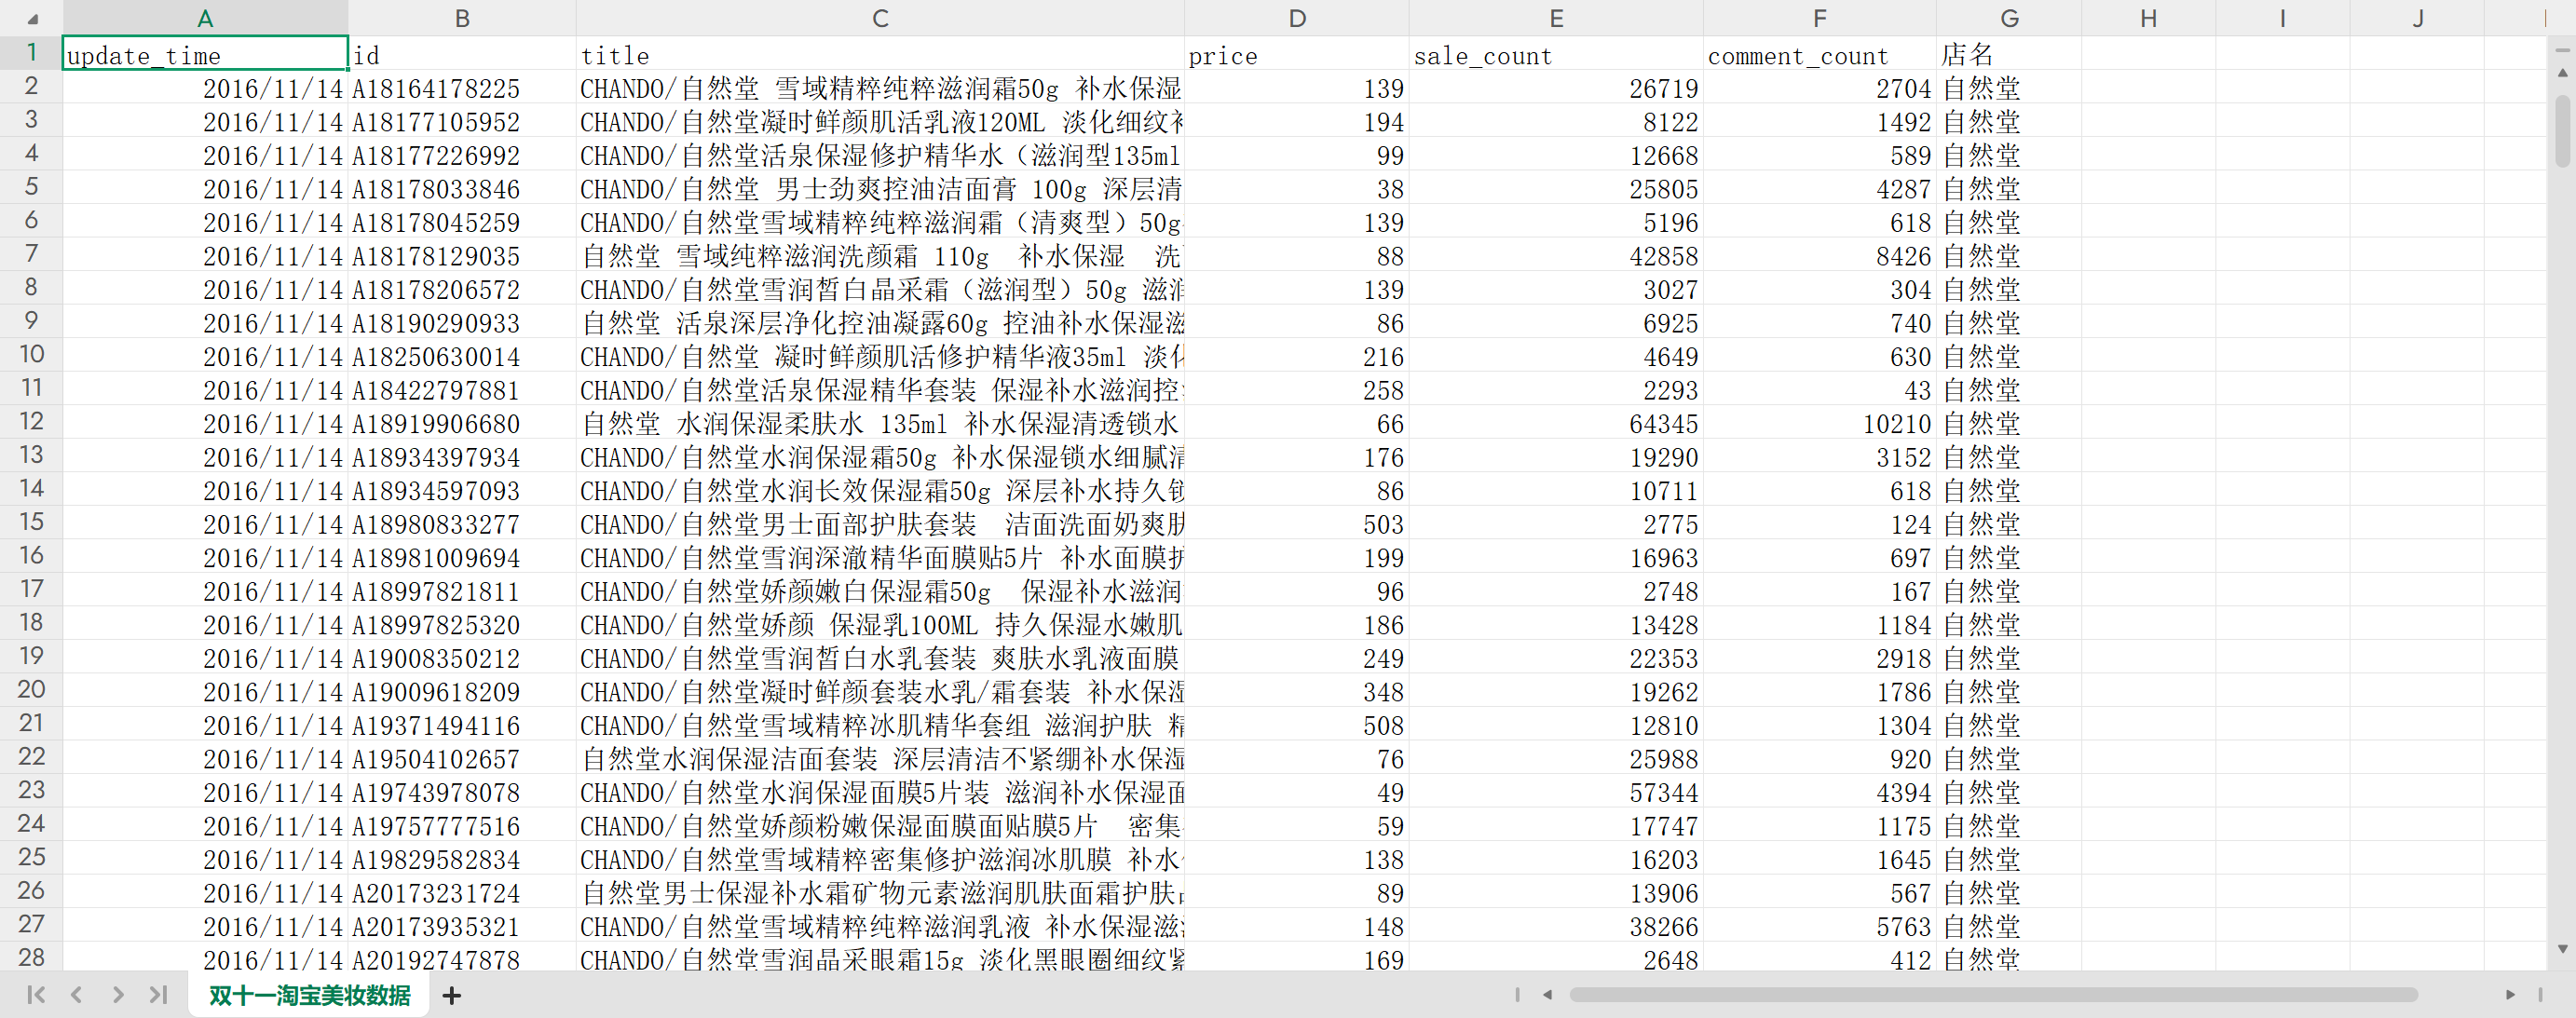
Task: Select comment_count cell 10210
Action: pos(1820,423)
